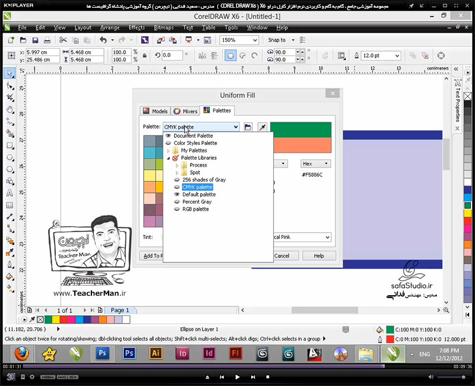Open the Snap to dropdown

click(293, 40)
